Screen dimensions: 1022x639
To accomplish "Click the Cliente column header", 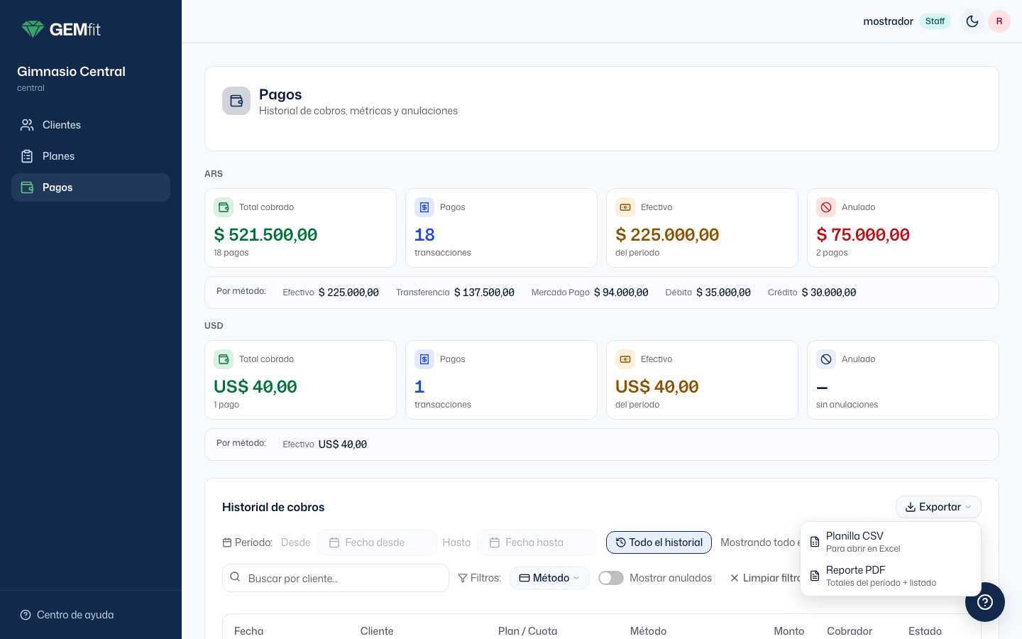I will [377, 631].
